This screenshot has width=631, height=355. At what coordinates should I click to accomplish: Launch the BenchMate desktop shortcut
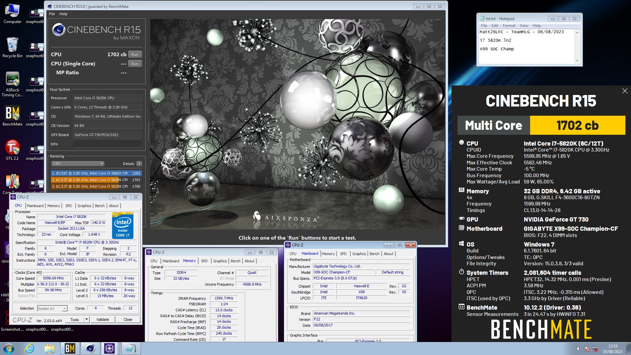(x=12, y=116)
